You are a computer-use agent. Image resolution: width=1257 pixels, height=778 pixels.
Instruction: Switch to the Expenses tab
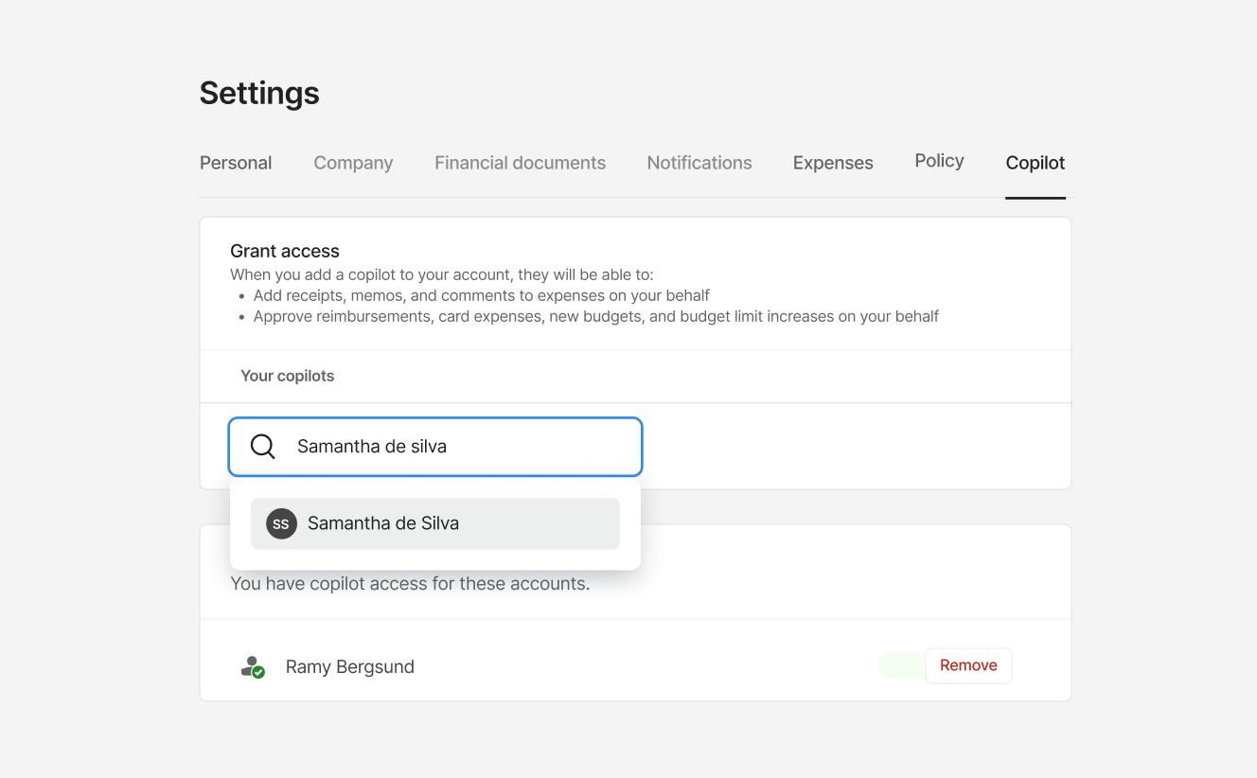click(833, 163)
